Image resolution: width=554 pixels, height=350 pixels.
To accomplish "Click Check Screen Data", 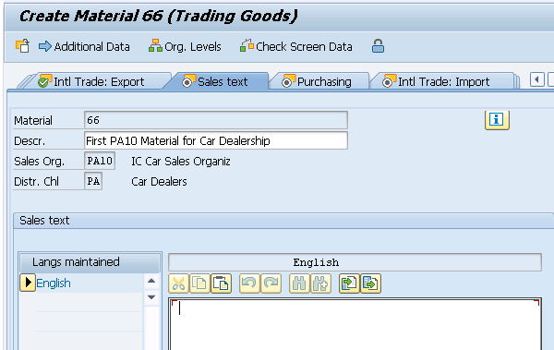I will click(296, 47).
